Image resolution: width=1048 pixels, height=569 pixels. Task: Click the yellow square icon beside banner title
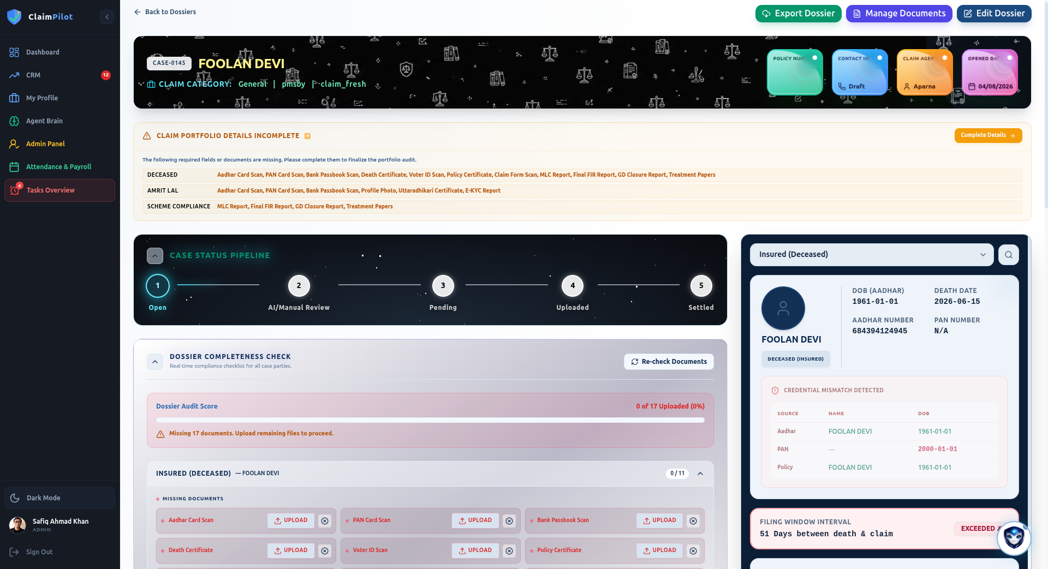coord(307,136)
